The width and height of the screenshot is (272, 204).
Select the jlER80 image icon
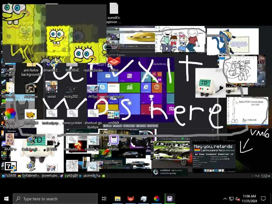point(52,142)
